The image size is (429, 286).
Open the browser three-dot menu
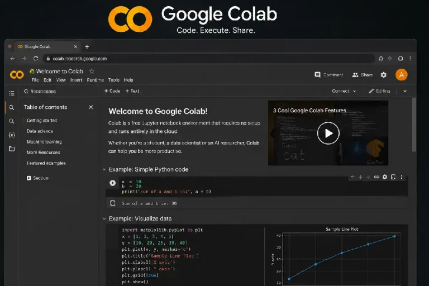coord(410,58)
